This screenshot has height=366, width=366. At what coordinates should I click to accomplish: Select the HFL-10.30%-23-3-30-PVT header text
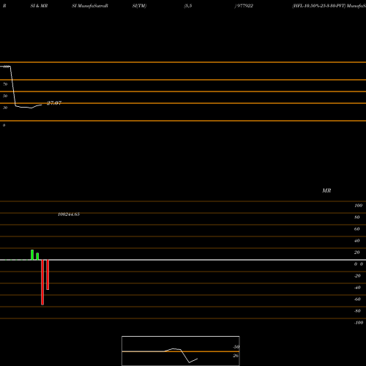click(319, 6)
